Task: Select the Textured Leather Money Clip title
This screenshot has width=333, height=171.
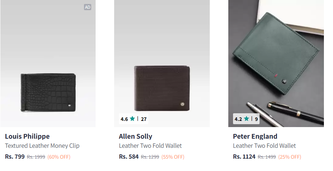Action: [x=42, y=146]
